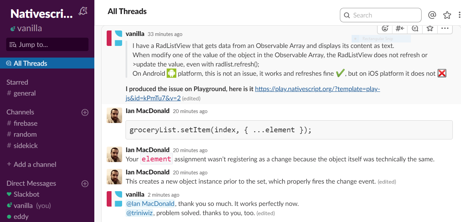The width and height of the screenshot is (461, 222).
Task: Reply in thread using the speech bubble icon
Action: click(415, 29)
